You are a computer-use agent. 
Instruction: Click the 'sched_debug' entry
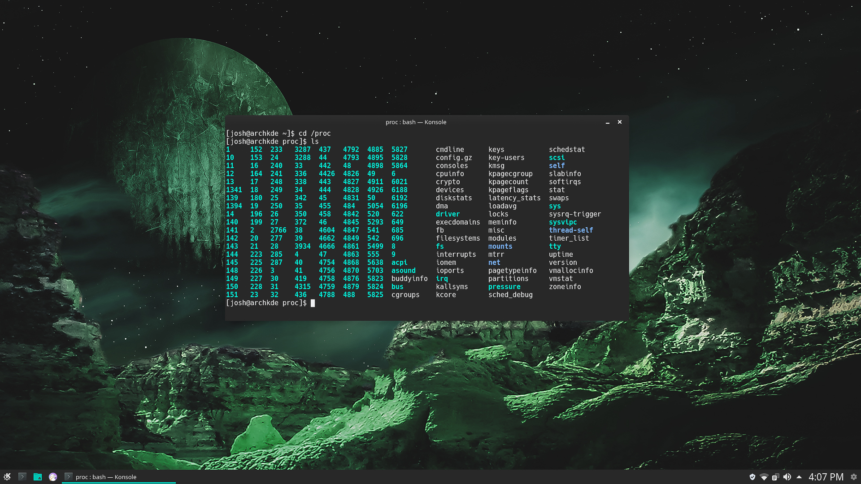tap(510, 295)
